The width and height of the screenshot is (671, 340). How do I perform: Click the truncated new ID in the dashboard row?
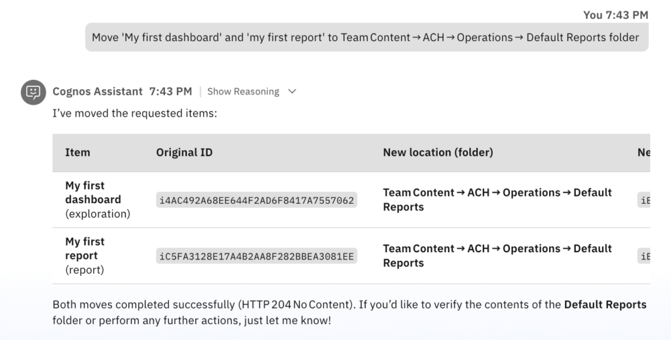644,200
